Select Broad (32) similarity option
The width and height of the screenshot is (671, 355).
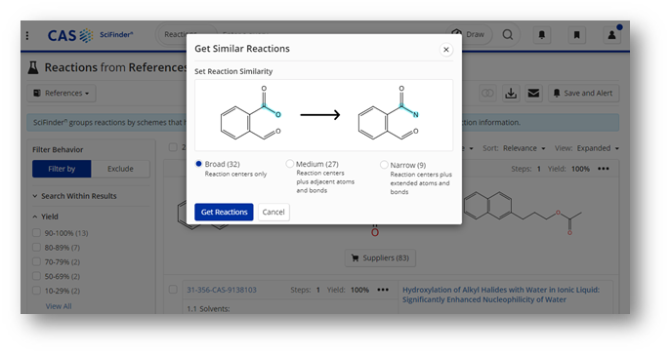[198, 164]
